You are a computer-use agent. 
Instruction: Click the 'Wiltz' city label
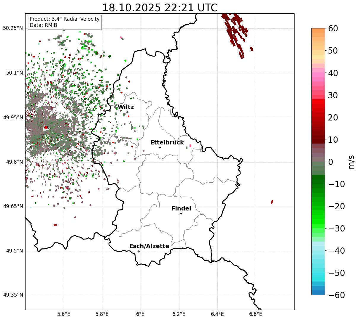(126, 107)
